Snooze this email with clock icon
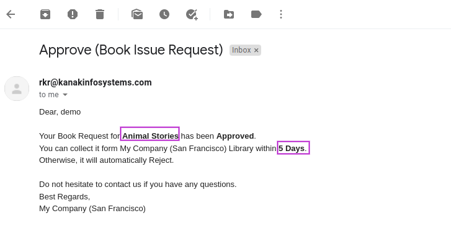Screen dimensions: 451x226 click(x=164, y=14)
